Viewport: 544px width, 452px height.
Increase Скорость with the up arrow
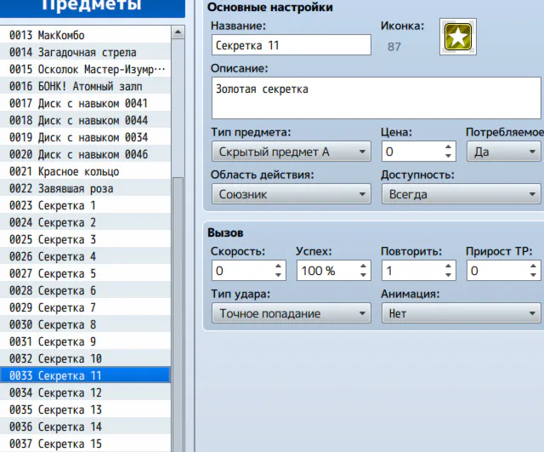click(278, 266)
